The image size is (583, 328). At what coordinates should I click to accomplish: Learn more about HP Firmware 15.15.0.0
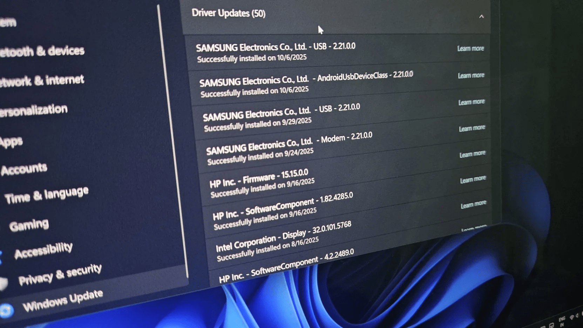(473, 154)
